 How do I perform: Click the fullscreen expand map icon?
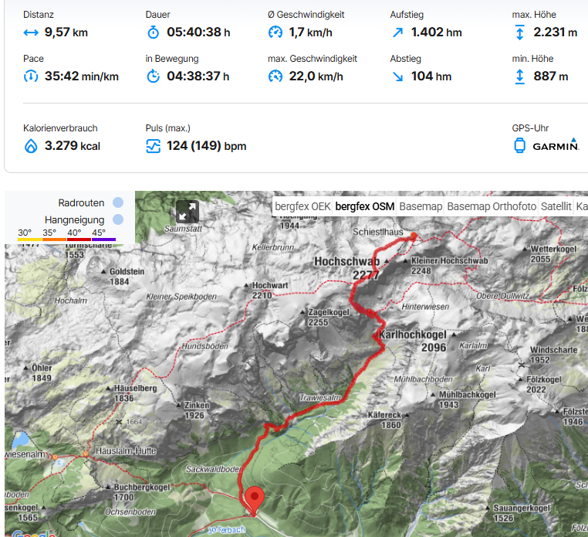coord(188,212)
